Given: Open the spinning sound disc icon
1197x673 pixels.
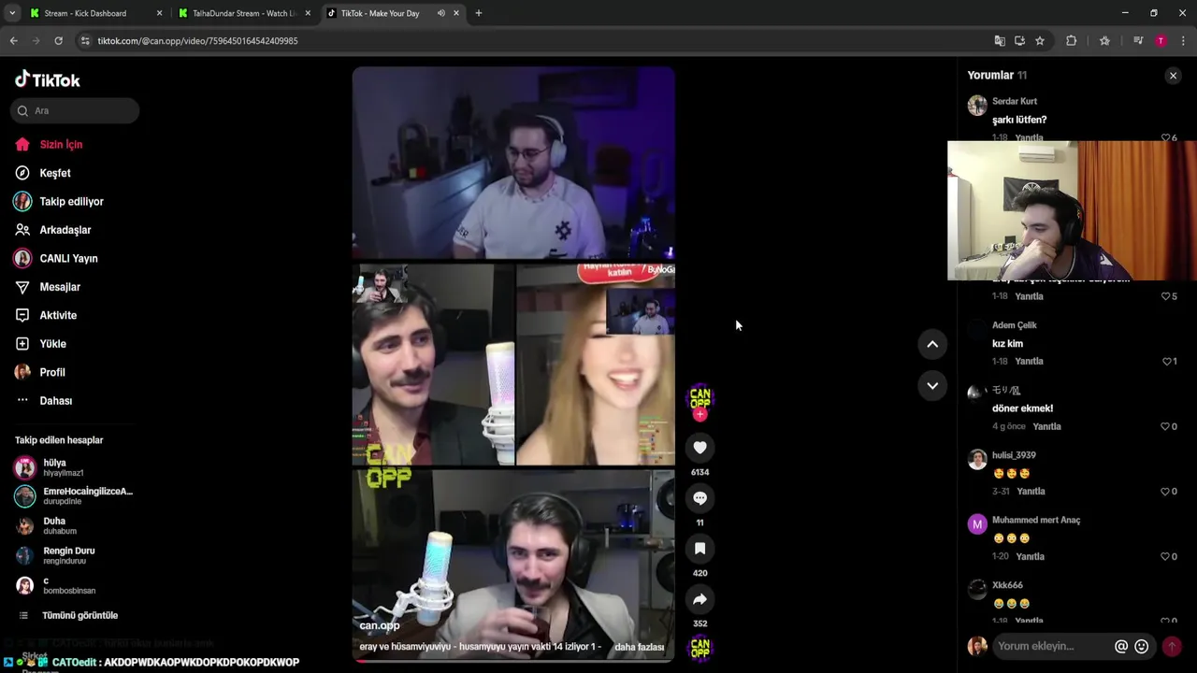Looking at the screenshot, I should [699, 648].
